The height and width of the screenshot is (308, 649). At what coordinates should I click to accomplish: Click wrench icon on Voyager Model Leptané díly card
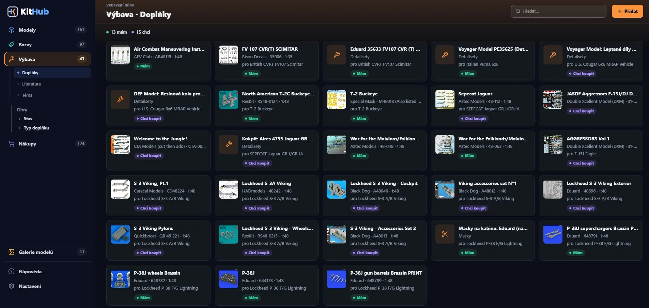coord(553,55)
